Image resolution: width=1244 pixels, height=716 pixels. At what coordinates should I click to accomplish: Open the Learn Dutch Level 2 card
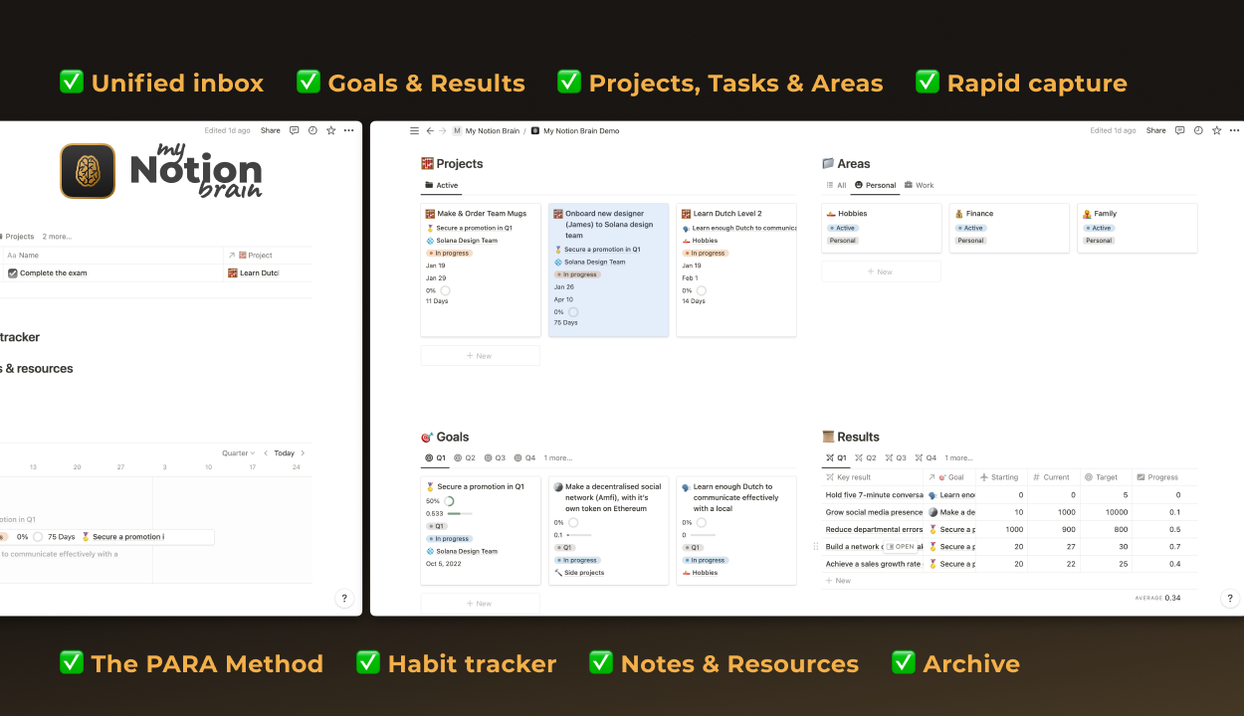click(736, 269)
